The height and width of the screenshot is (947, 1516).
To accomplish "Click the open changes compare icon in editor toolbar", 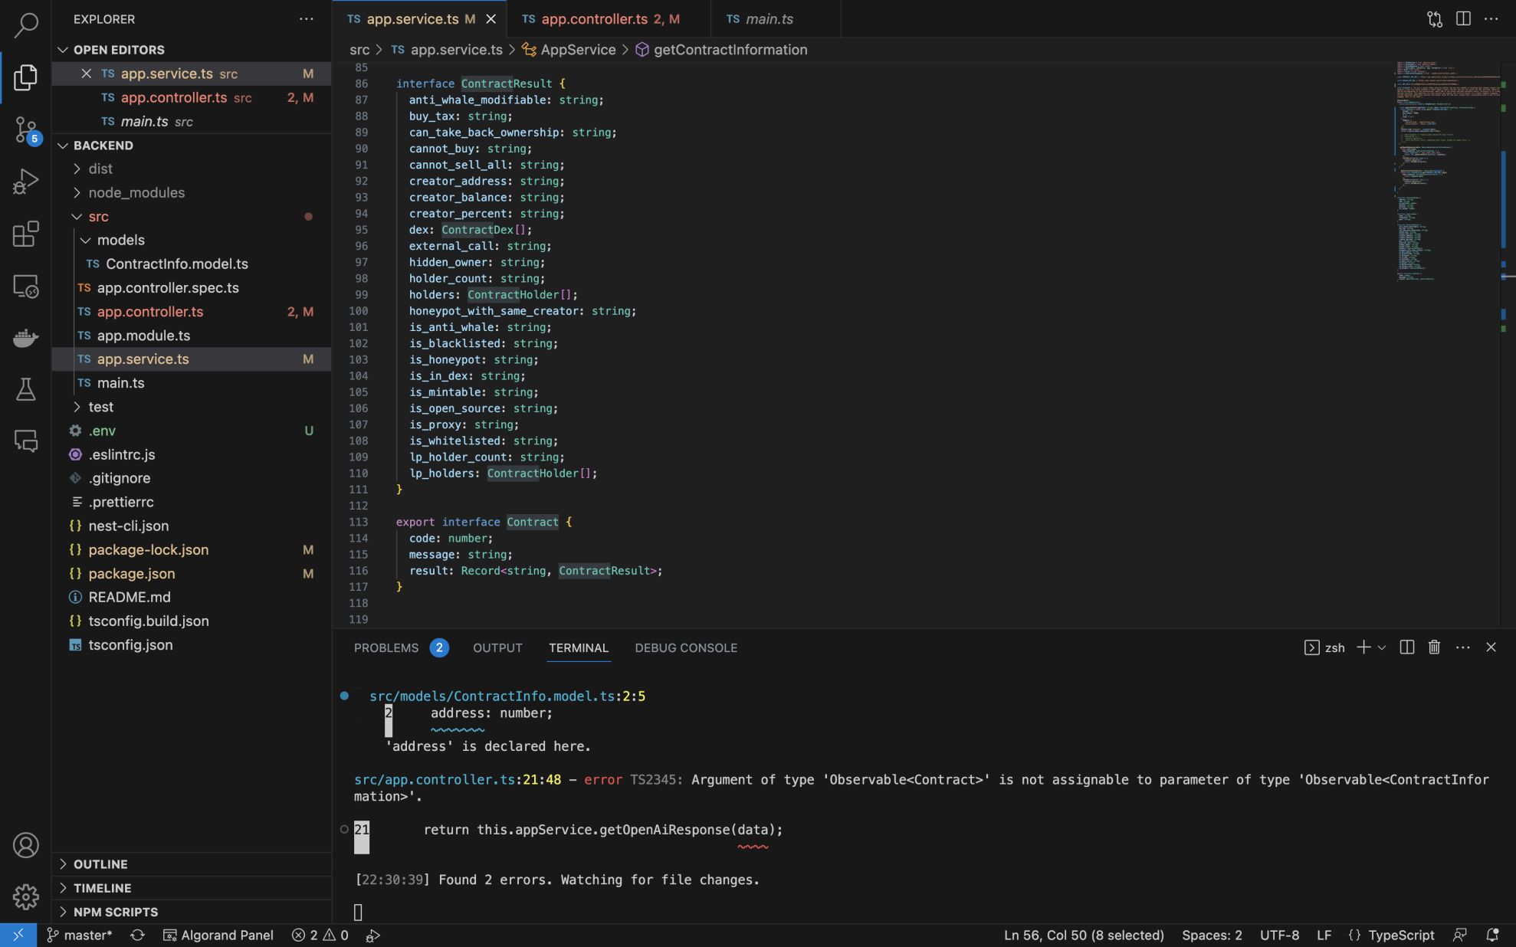I will coord(1434,19).
